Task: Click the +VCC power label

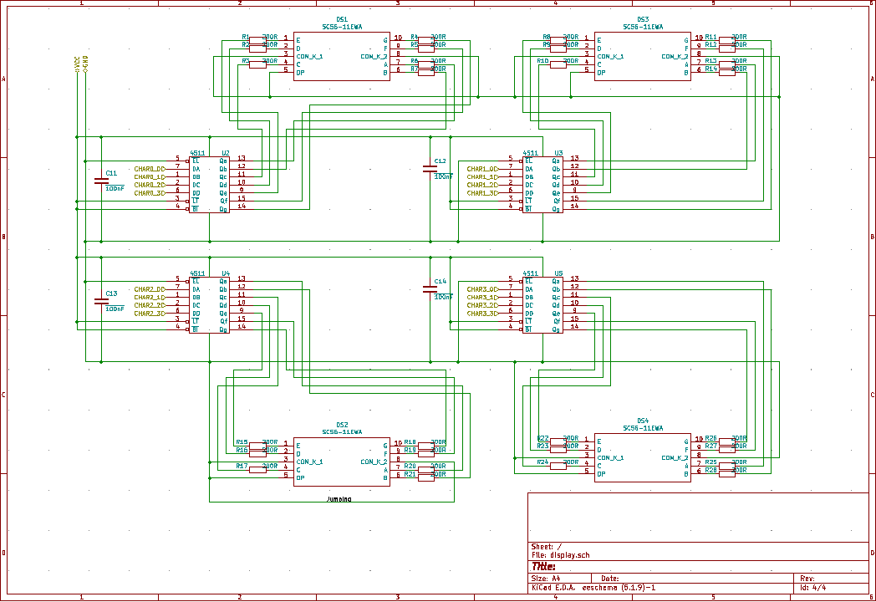Action: pos(77,65)
